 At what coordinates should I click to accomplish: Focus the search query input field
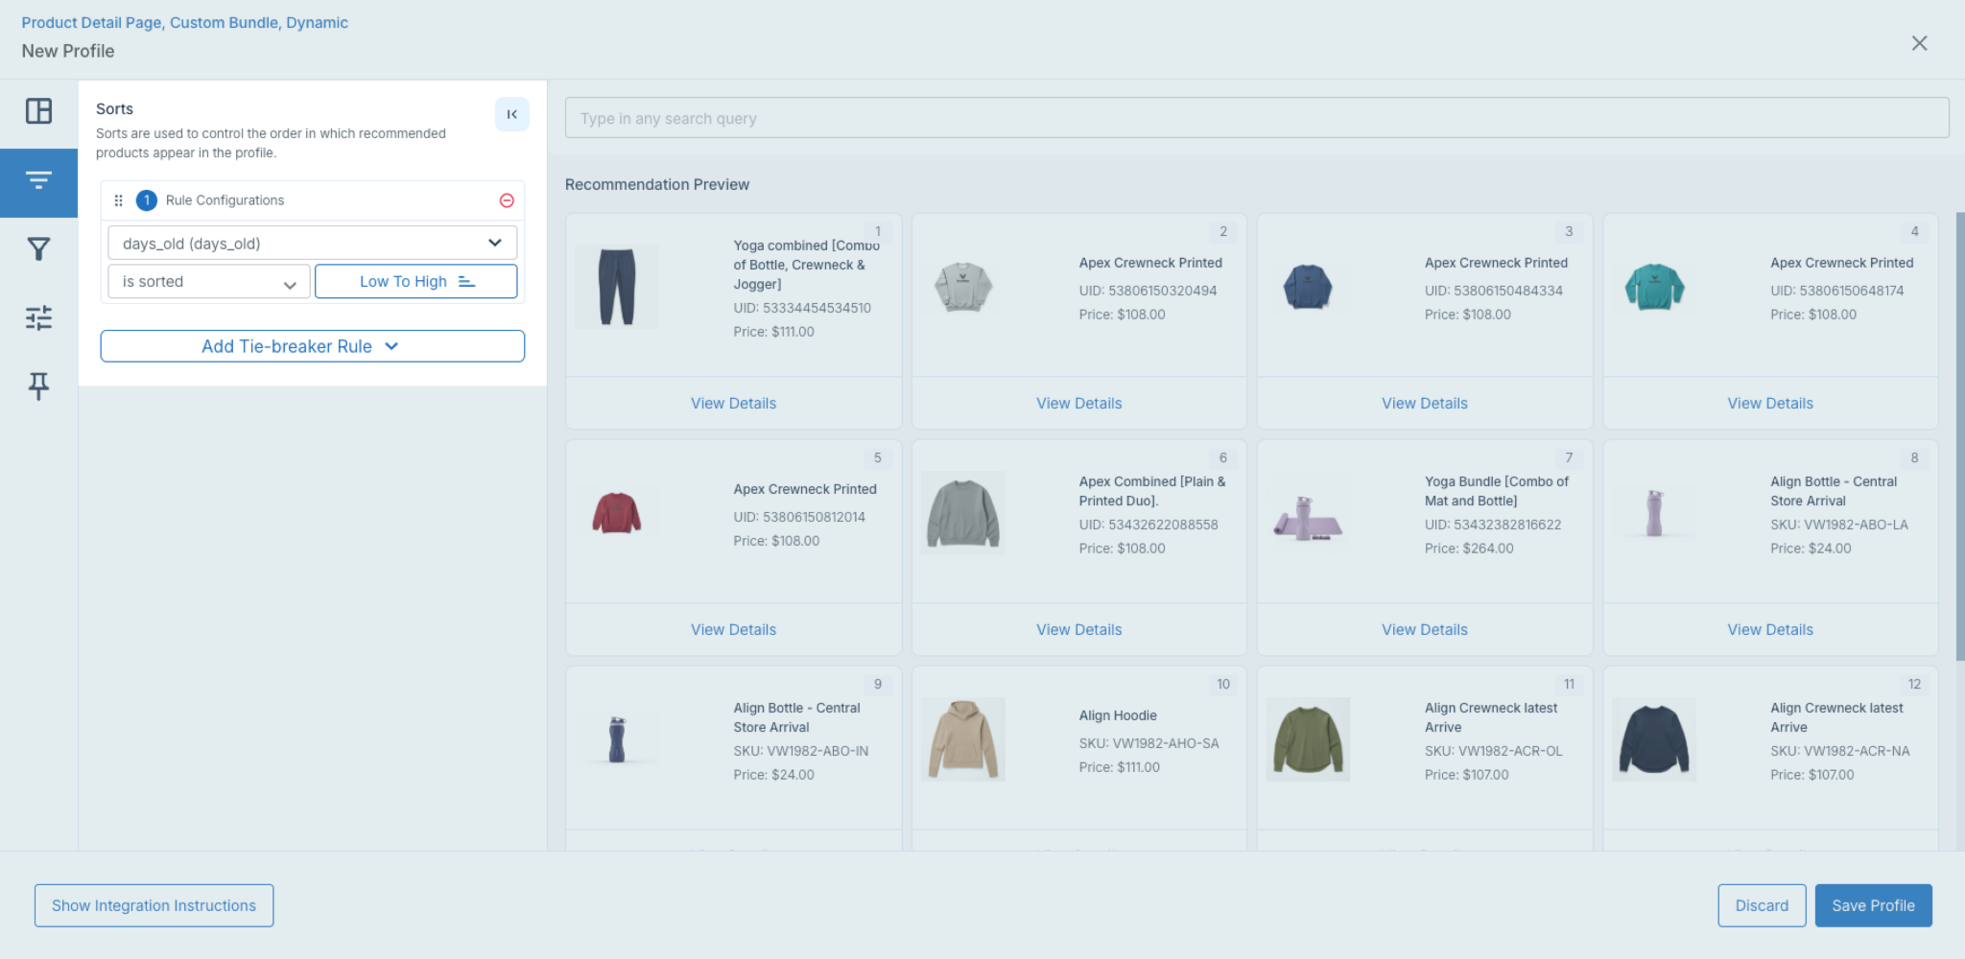point(1257,118)
